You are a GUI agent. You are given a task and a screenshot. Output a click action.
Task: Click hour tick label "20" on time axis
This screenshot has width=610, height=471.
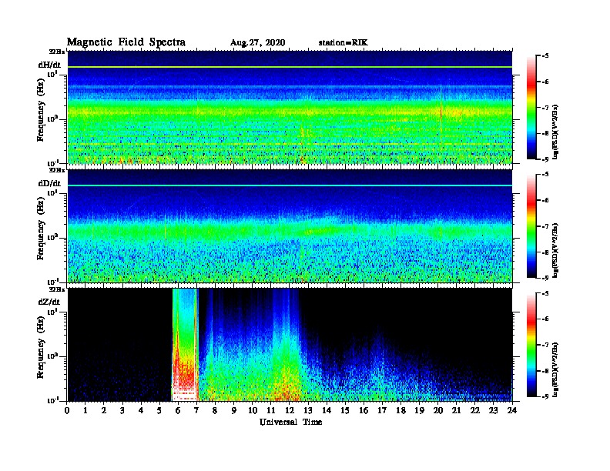click(438, 410)
